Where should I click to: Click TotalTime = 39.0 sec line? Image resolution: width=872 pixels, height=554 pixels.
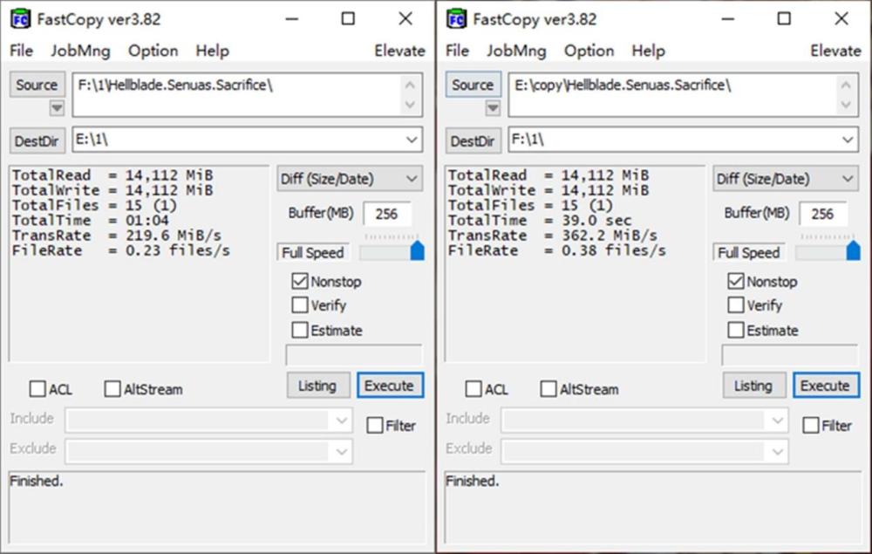[540, 220]
